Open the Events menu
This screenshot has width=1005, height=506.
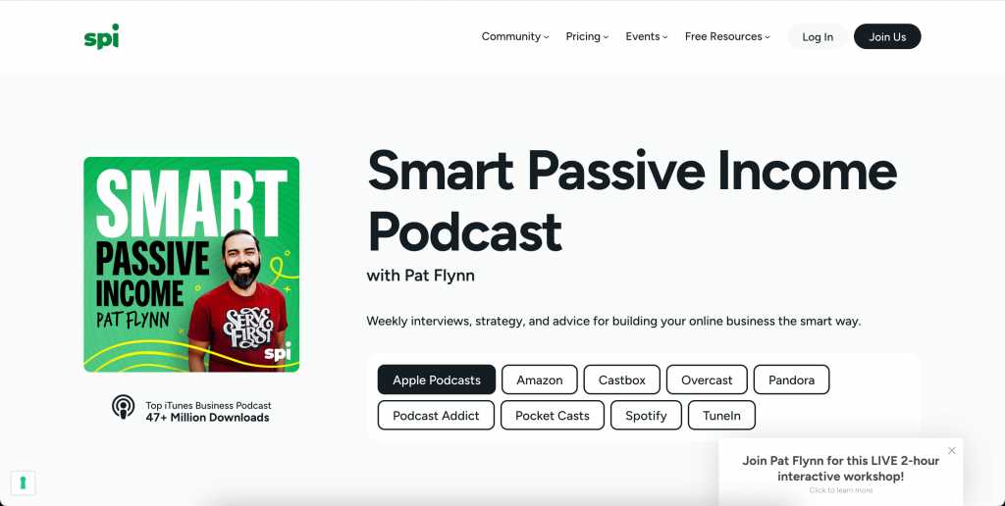pos(646,36)
